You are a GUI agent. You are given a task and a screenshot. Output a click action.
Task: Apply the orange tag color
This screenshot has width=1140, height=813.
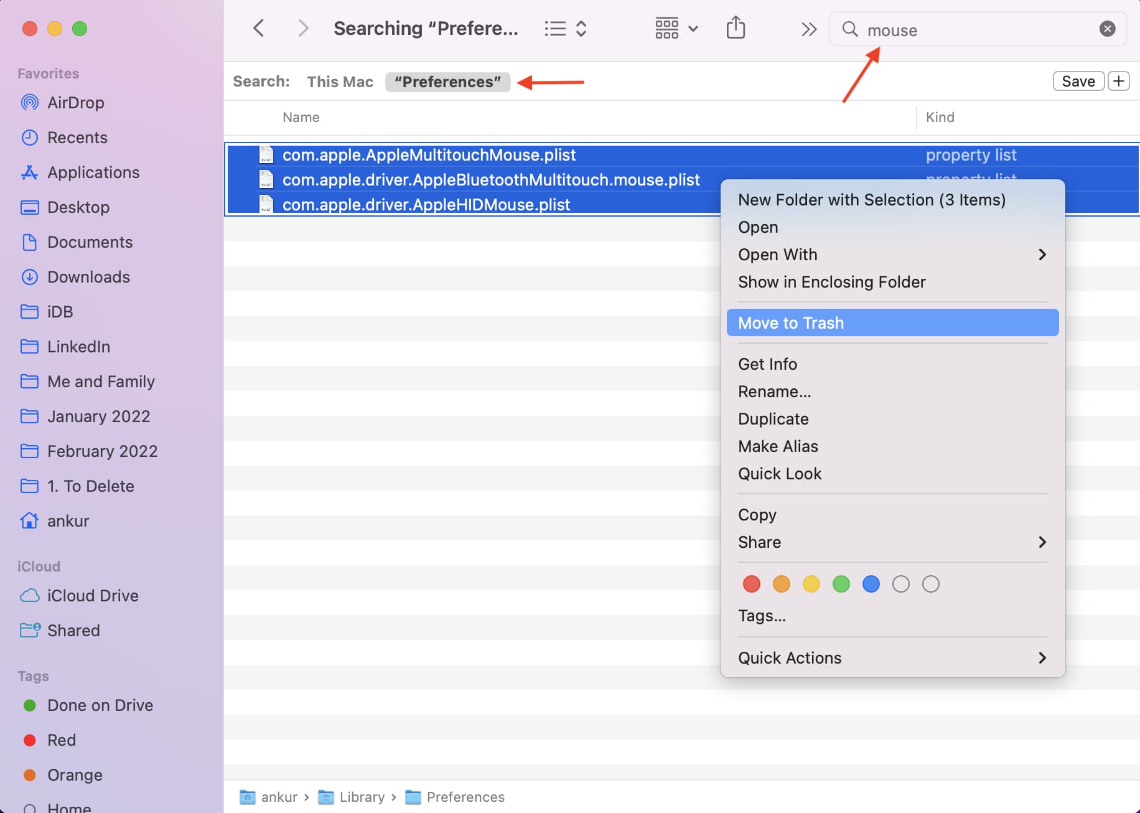[x=781, y=584]
